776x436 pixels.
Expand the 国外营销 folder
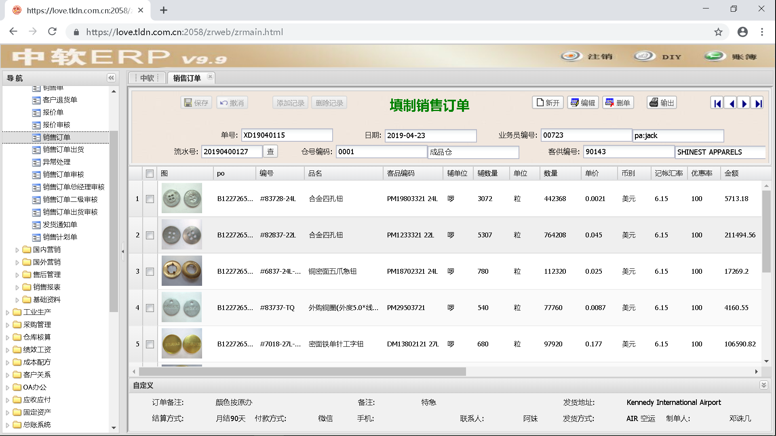click(x=17, y=262)
